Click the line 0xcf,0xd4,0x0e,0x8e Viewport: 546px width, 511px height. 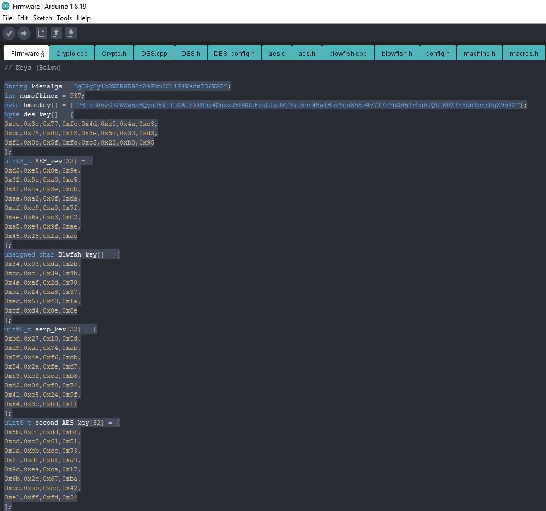[41, 310]
